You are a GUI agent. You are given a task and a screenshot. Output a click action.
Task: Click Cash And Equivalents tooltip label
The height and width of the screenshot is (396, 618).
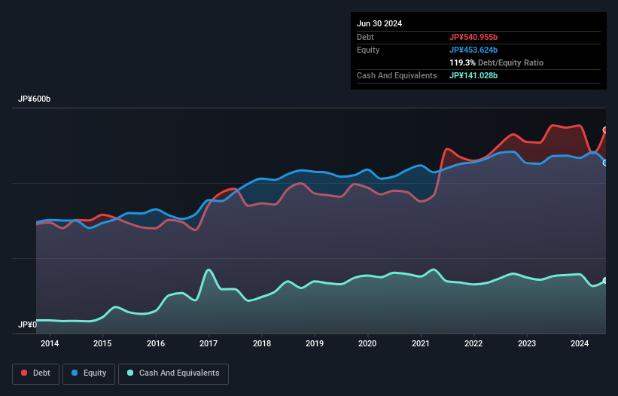(x=397, y=75)
